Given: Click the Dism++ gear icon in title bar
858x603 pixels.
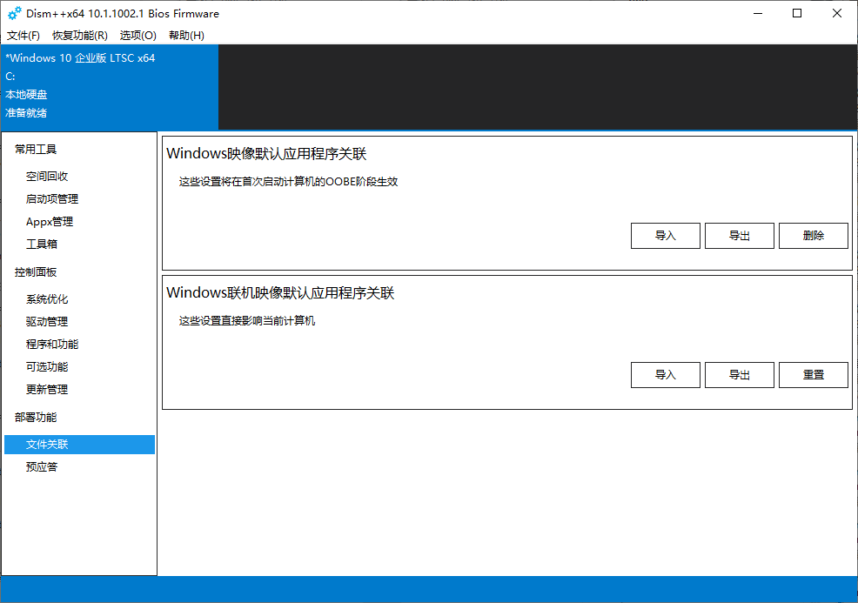Looking at the screenshot, I should 14,14.
